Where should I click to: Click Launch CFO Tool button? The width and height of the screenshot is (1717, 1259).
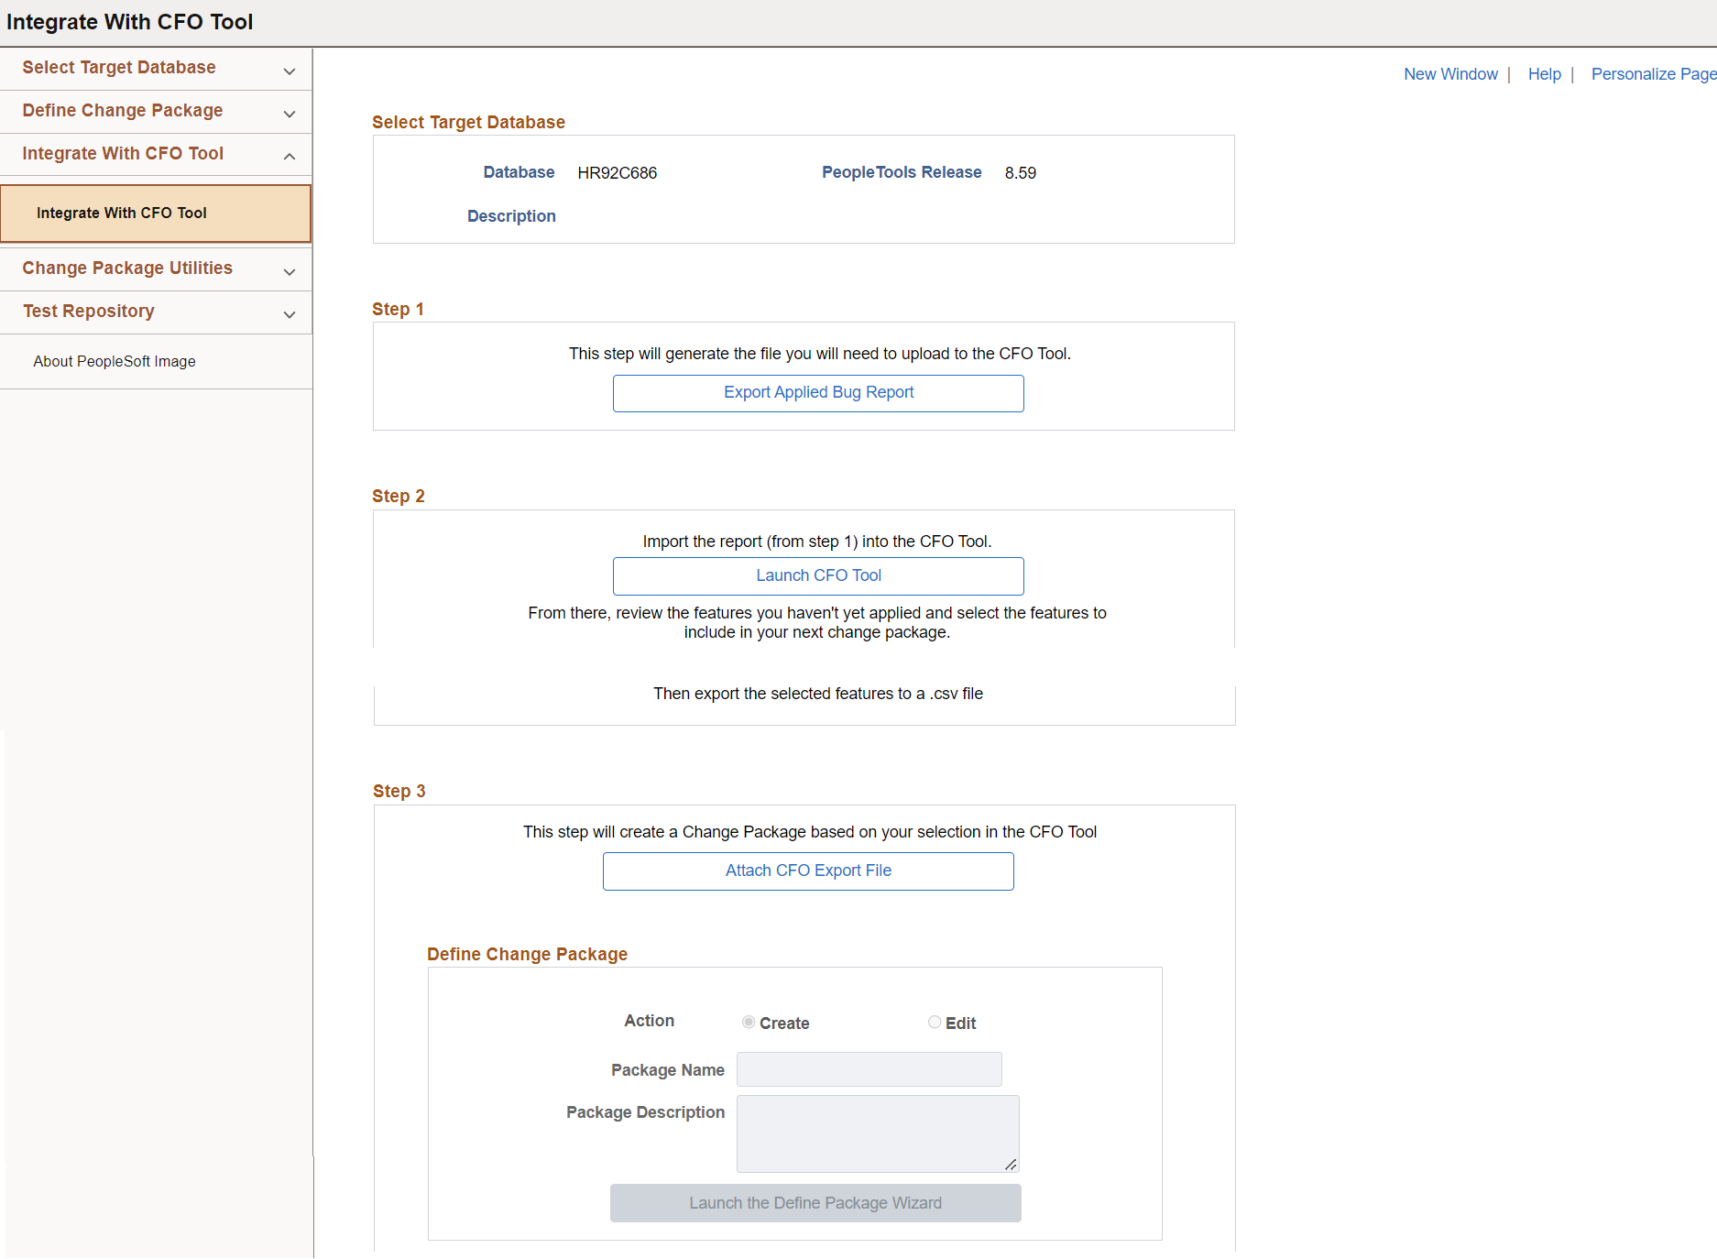pos(818,576)
